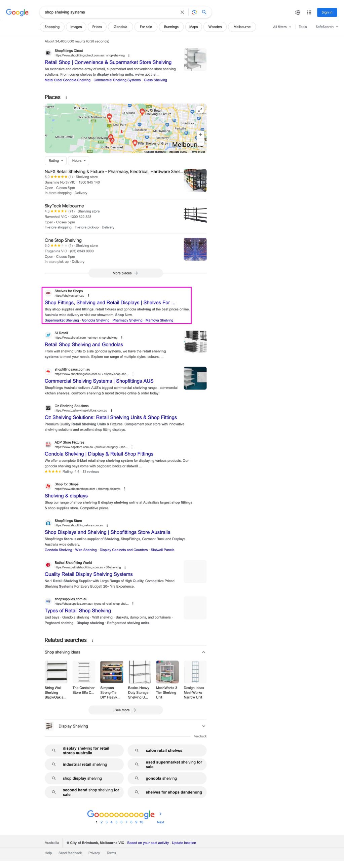This screenshot has height=861, width=344.
Task: Click See more shelving ideas button
Action: click(125, 710)
